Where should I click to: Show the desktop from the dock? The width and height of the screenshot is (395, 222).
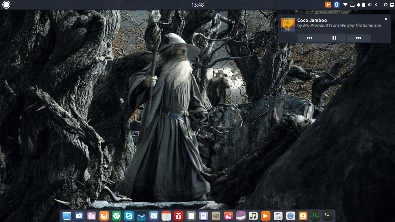click(67, 216)
